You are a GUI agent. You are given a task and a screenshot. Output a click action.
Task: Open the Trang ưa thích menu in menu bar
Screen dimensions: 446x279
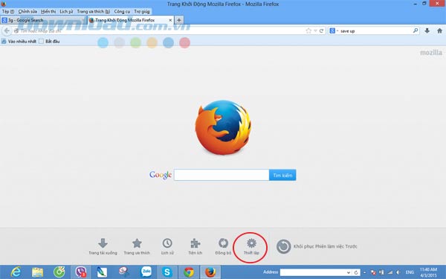pos(94,11)
